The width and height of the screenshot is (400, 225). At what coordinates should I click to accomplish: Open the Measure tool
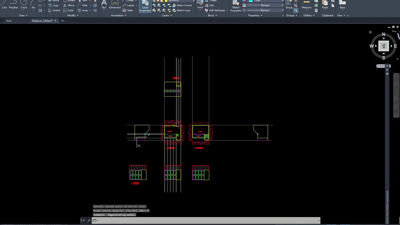tap(306, 4)
